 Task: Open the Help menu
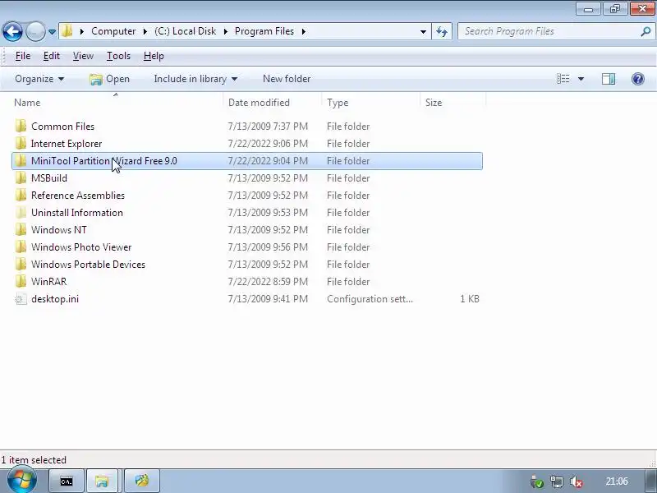(154, 56)
